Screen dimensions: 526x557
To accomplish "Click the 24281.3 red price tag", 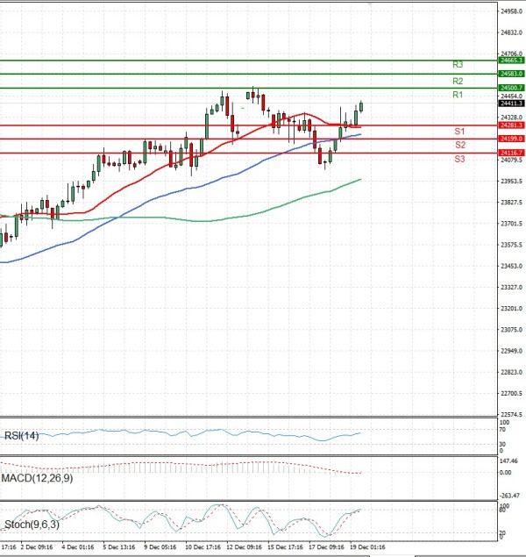I will pos(511,125).
